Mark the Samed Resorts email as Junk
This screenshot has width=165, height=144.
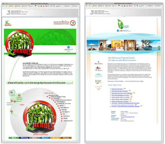(x=131, y=6)
